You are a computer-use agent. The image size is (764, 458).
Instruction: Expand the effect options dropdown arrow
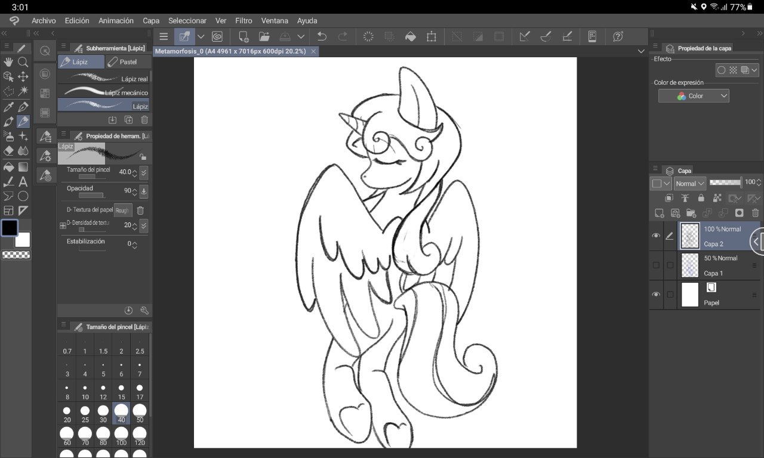(x=754, y=70)
